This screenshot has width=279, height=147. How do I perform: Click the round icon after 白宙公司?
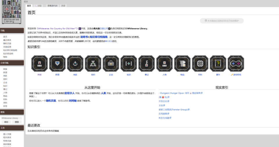[x=110, y=29]
